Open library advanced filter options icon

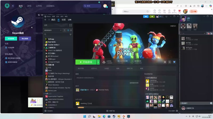[x=71, y=35]
